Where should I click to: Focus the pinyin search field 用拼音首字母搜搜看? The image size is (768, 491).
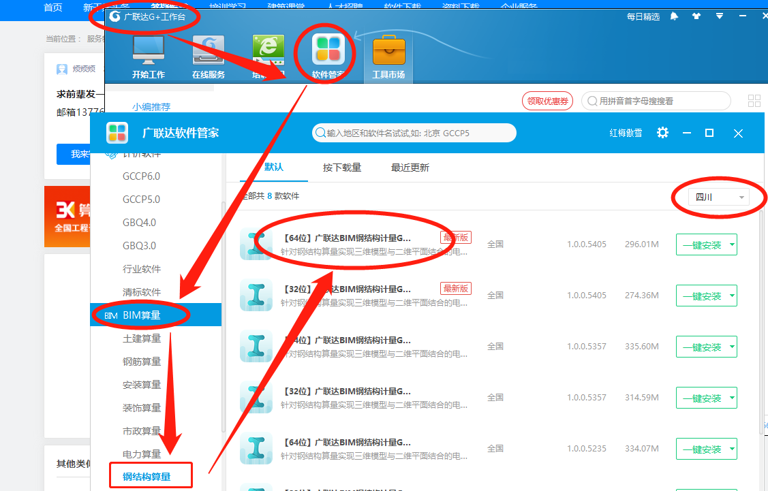[656, 101]
